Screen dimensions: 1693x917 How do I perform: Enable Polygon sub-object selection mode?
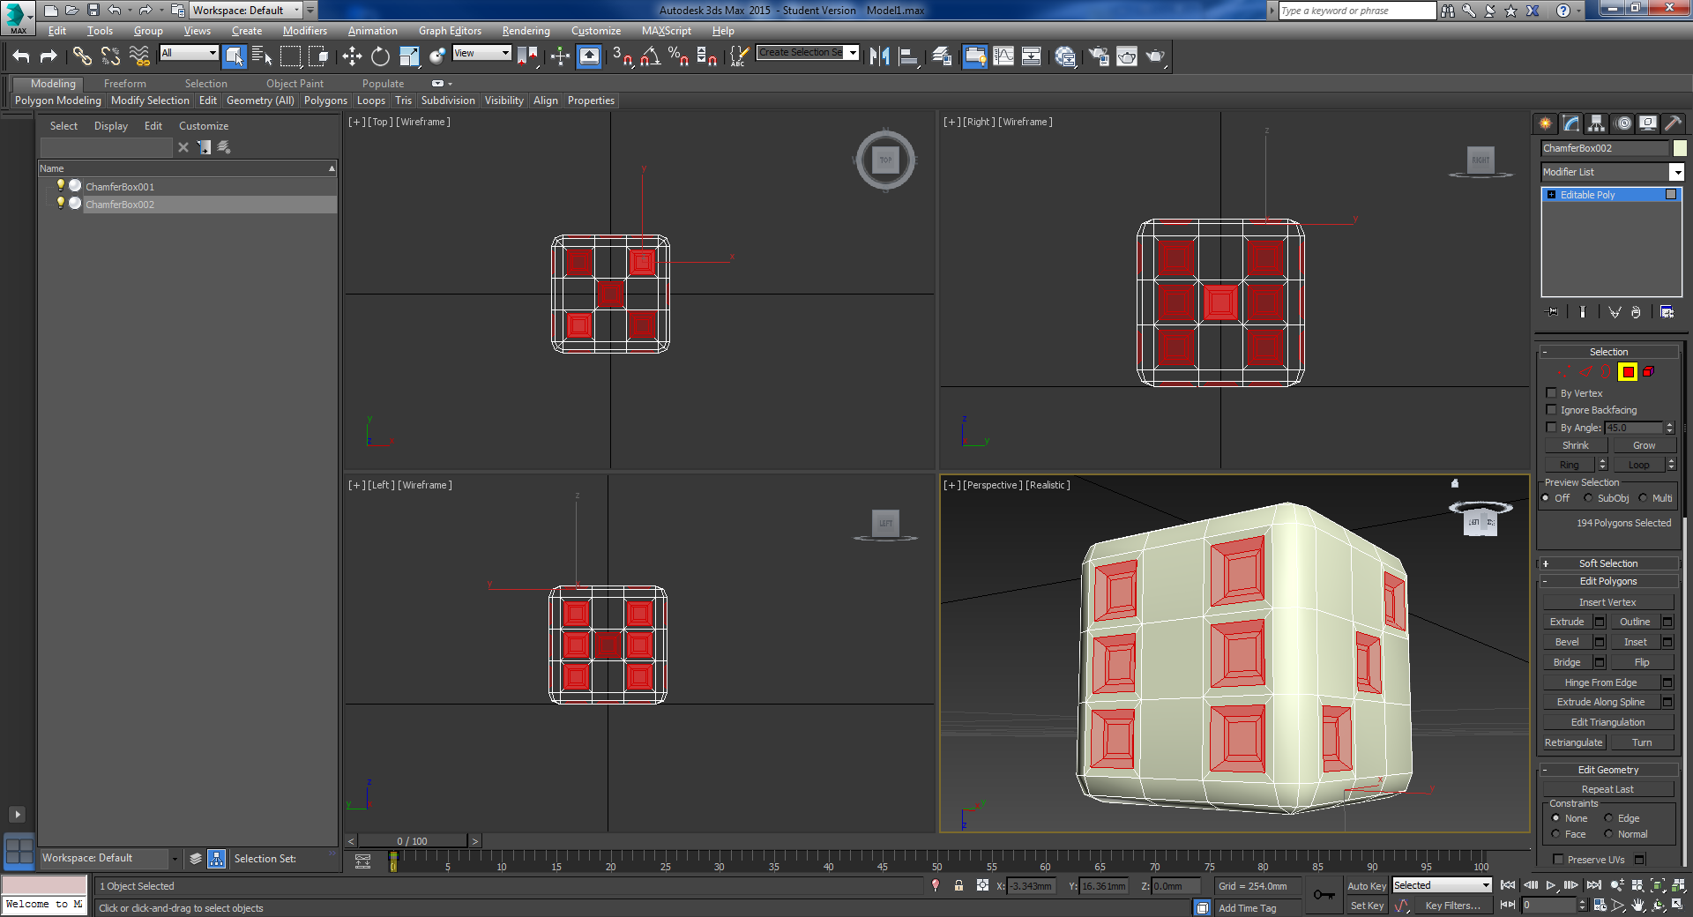1628,372
